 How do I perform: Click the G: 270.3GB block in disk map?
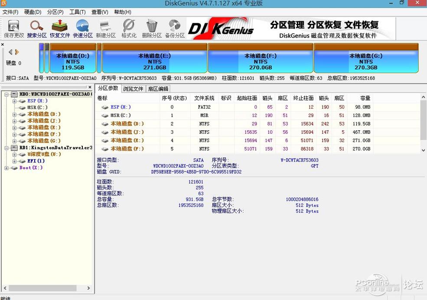366,58
